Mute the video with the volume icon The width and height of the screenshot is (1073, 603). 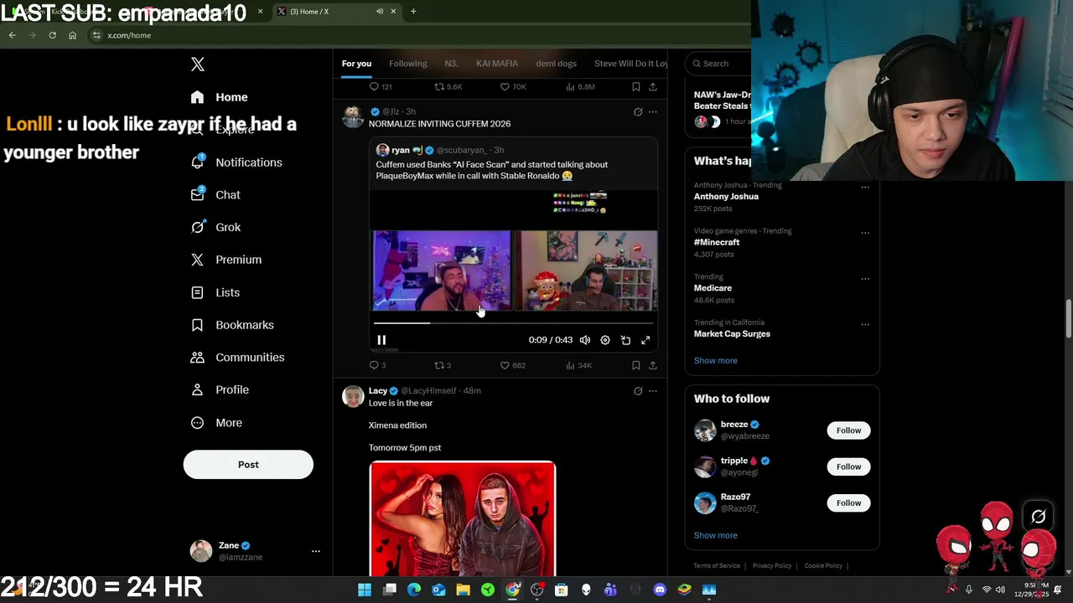585,340
